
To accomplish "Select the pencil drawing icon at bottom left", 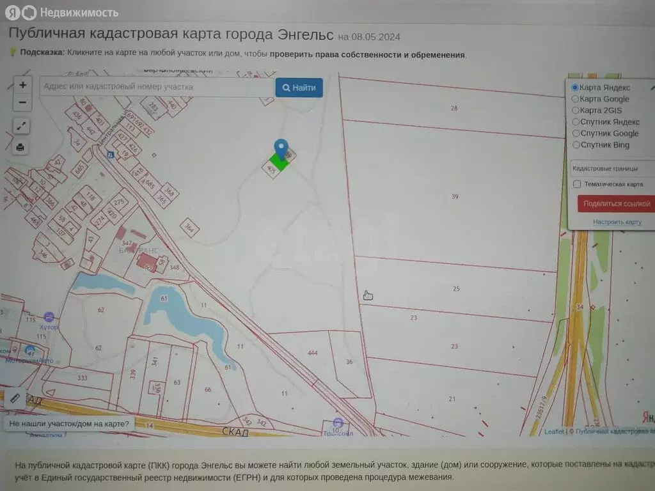I will coord(14,398).
